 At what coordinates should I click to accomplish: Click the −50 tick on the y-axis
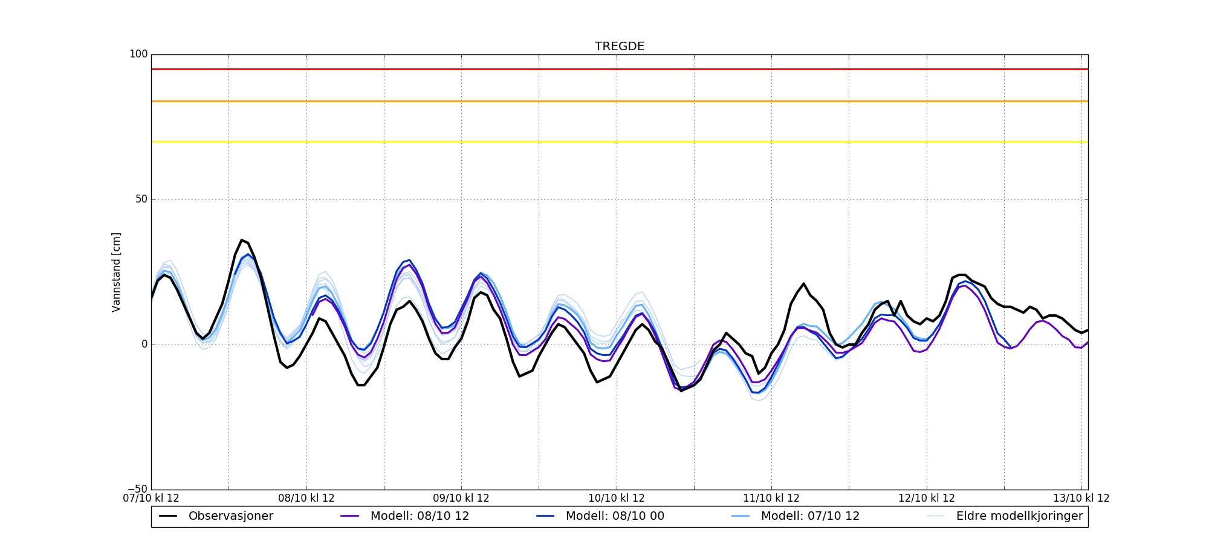point(137,489)
